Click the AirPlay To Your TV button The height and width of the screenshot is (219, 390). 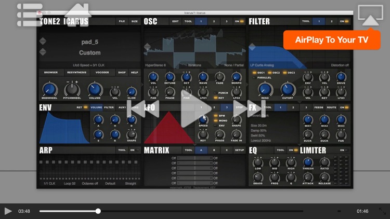coord(332,40)
